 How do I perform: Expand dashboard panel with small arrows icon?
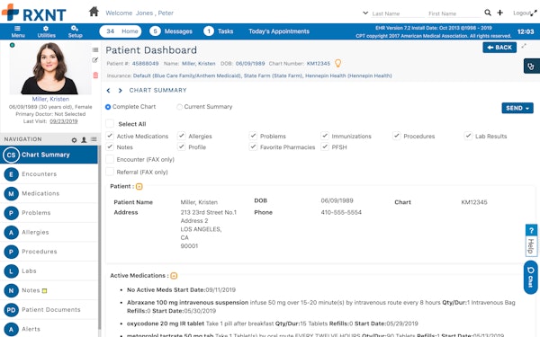tap(524, 46)
